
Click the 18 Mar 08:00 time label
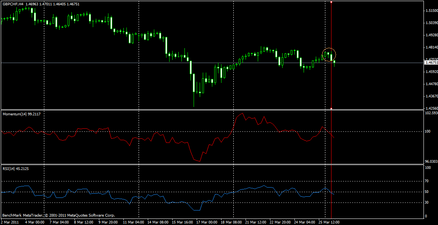pos(231,222)
